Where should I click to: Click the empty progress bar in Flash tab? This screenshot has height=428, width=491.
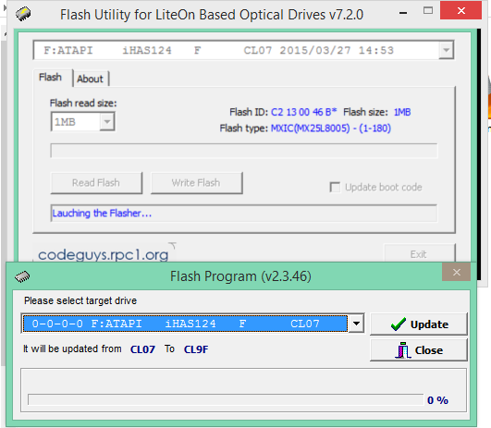click(243, 151)
